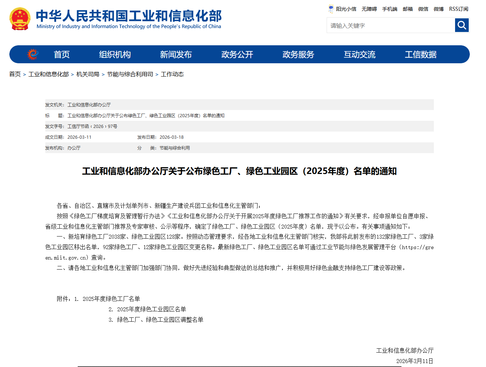Click the keyword search input field
The height and width of the screenshot is (367, 486).
coord(391,26)
